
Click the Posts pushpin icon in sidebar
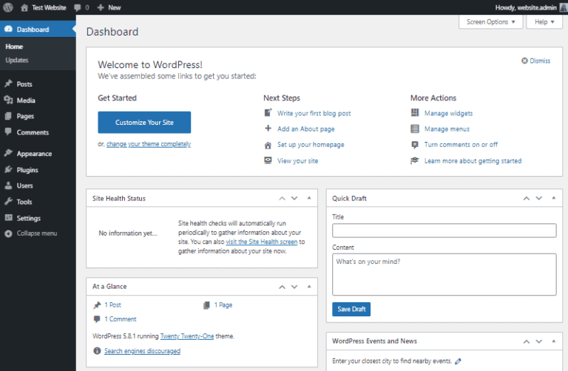pos(8,84)
